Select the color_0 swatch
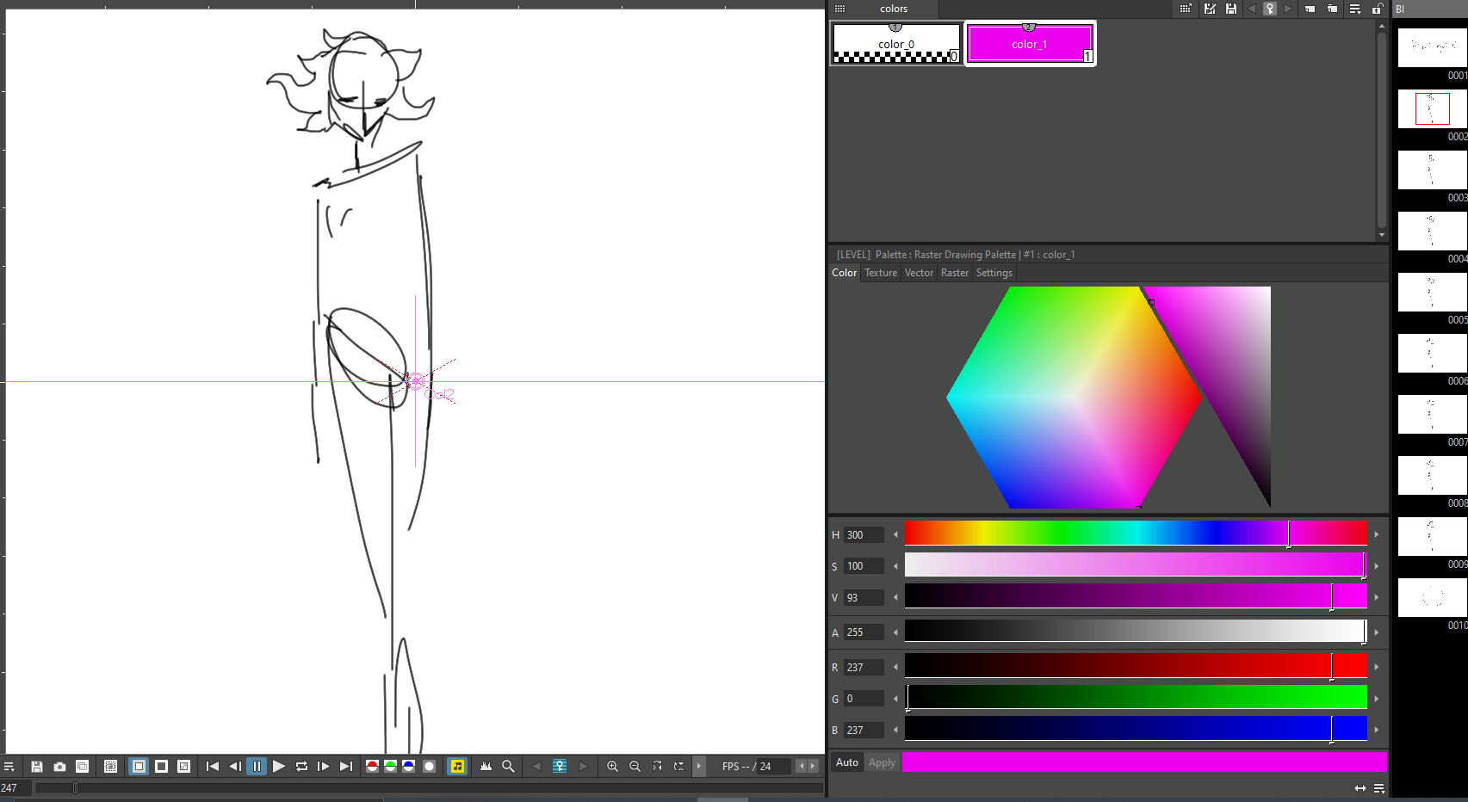The width and height of the screenshot is (1468, 802). point(895,43)
